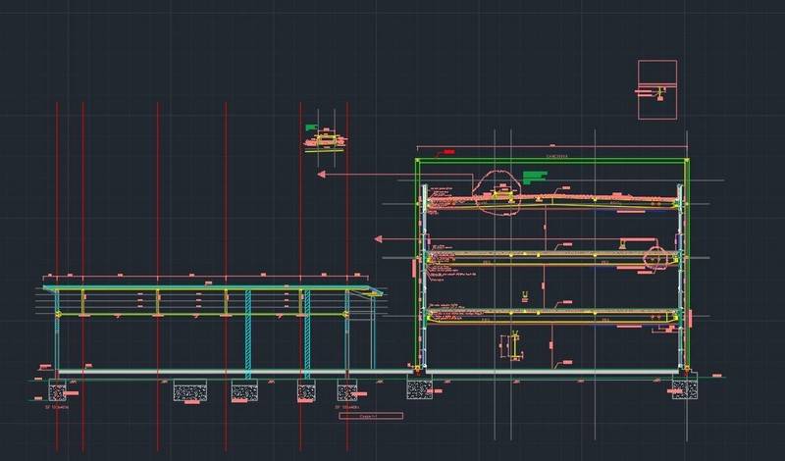The image size is (785, 461).
Task: Click the leftmost hatched concrete footing
Action: coord(57,392)
